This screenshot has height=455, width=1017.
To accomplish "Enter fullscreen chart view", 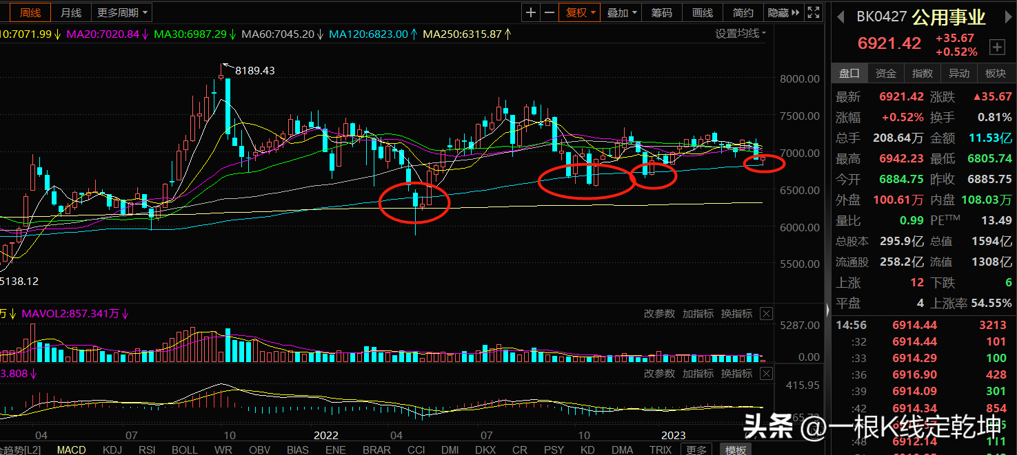I will click(814, 12).
